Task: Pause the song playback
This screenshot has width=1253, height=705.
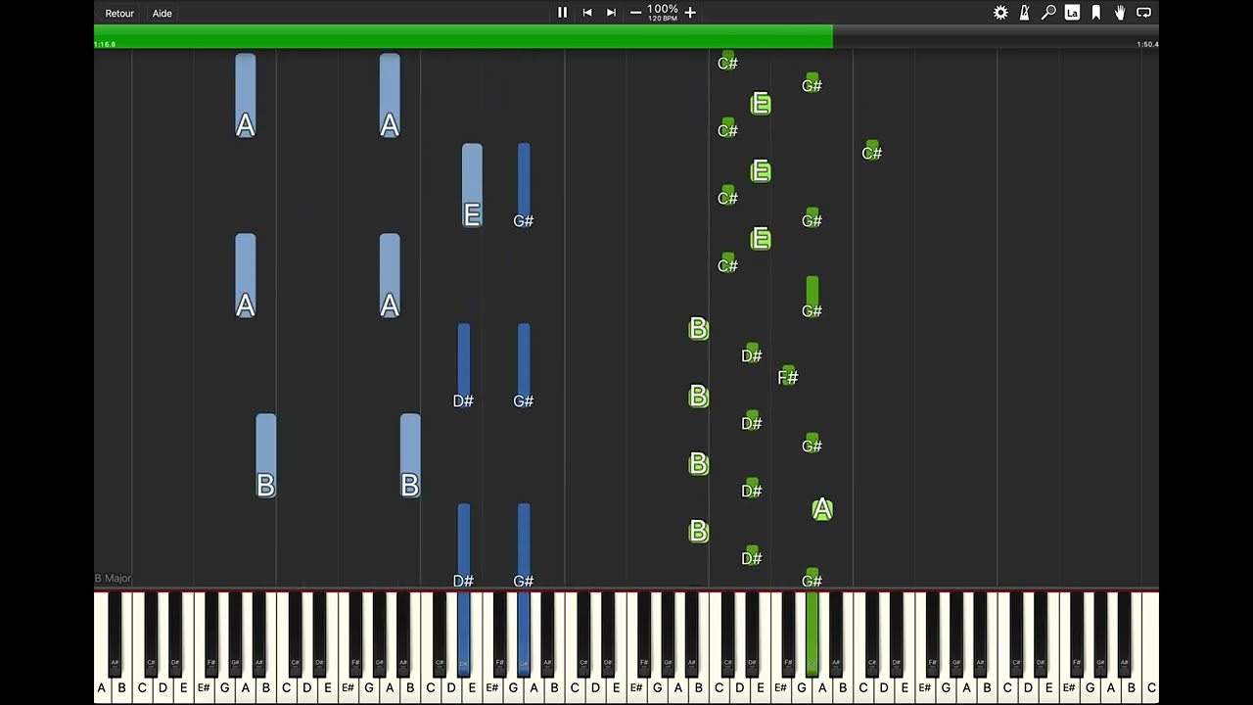Action: 562,13
